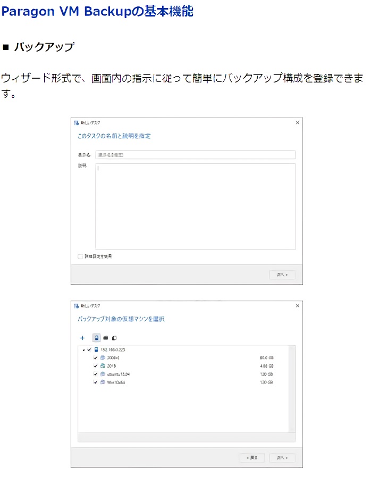The height and width of the screenshot is (482, 372).
Task: Select the host view toolbar icon
Action: pyautogui.click(x=97, y=338)
